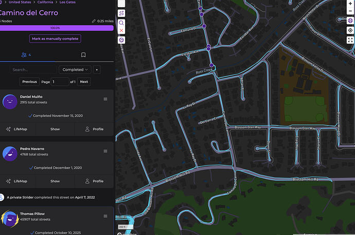Switch to the striders tab with count 4
Image resolution: width=355 pixels, height=235 pixels.
tap(26, 55)
